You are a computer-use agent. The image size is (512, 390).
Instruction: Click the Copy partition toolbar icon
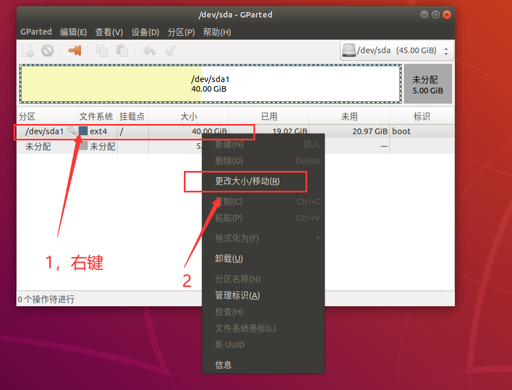(101, 50)
